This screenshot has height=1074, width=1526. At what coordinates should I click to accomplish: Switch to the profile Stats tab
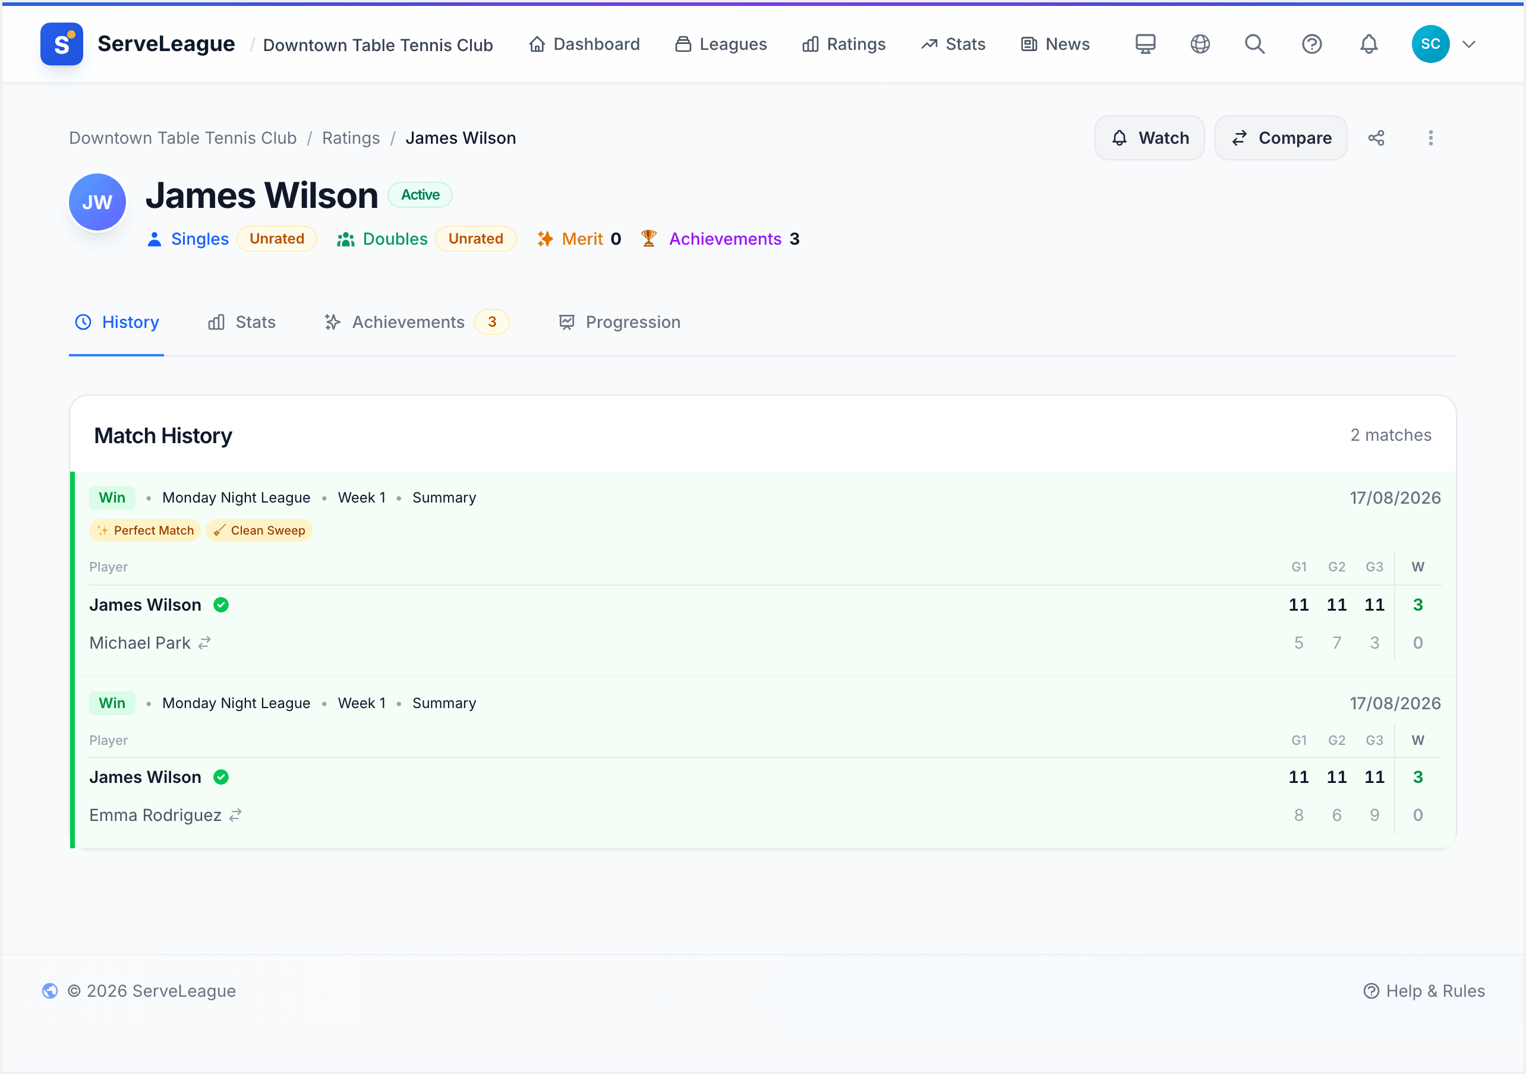click(242, 323)
